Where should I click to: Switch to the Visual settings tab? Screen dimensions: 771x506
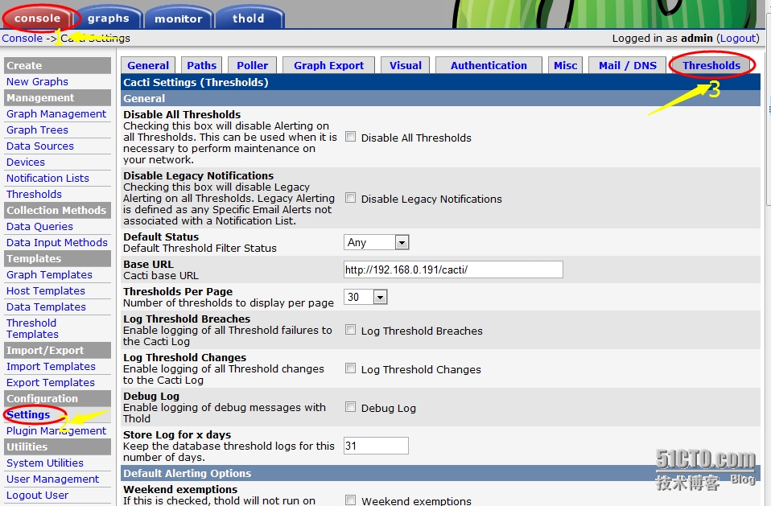pyautogui.click(x=406, y=65)
